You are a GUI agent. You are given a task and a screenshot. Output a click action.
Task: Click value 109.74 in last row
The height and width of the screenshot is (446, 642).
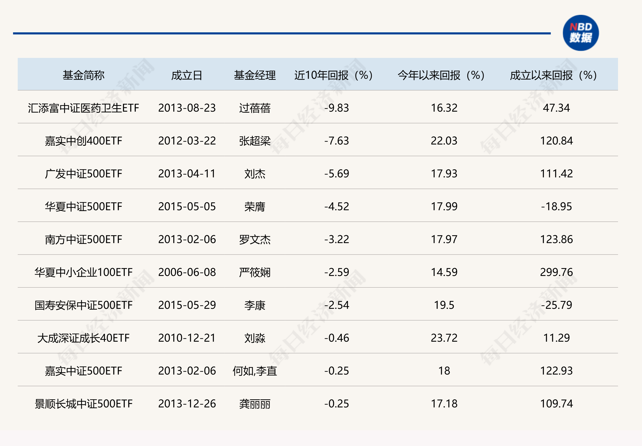556,404
